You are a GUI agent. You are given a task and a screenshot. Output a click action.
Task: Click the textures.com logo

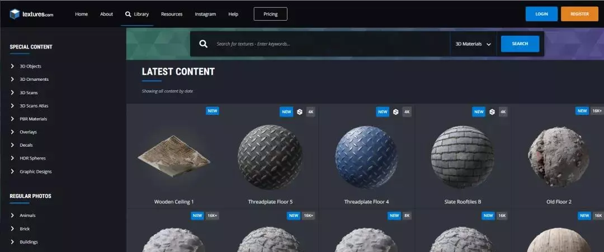pyautogui.click(x=31, y=14)
